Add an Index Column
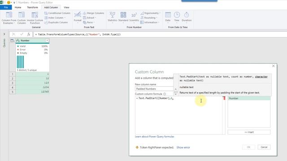This screenshot has height=161, width=287. [x=55, y=18]
